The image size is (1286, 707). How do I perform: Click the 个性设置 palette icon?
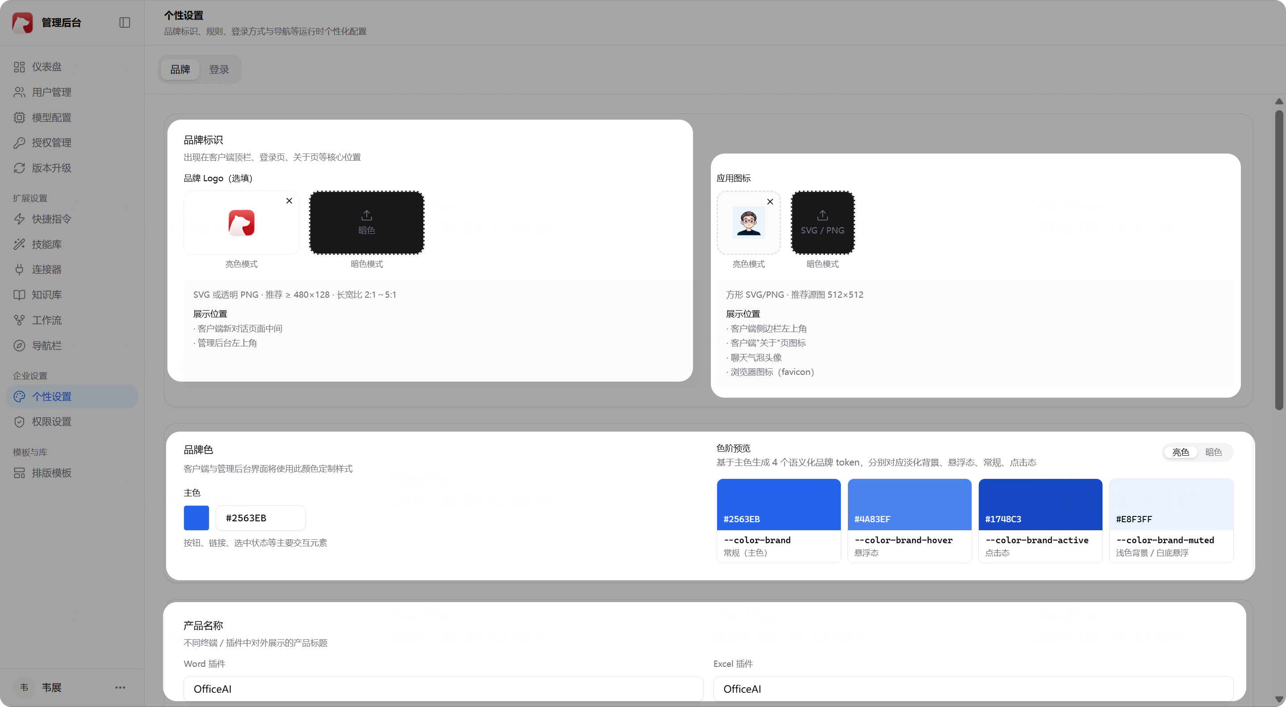(19, 397)
